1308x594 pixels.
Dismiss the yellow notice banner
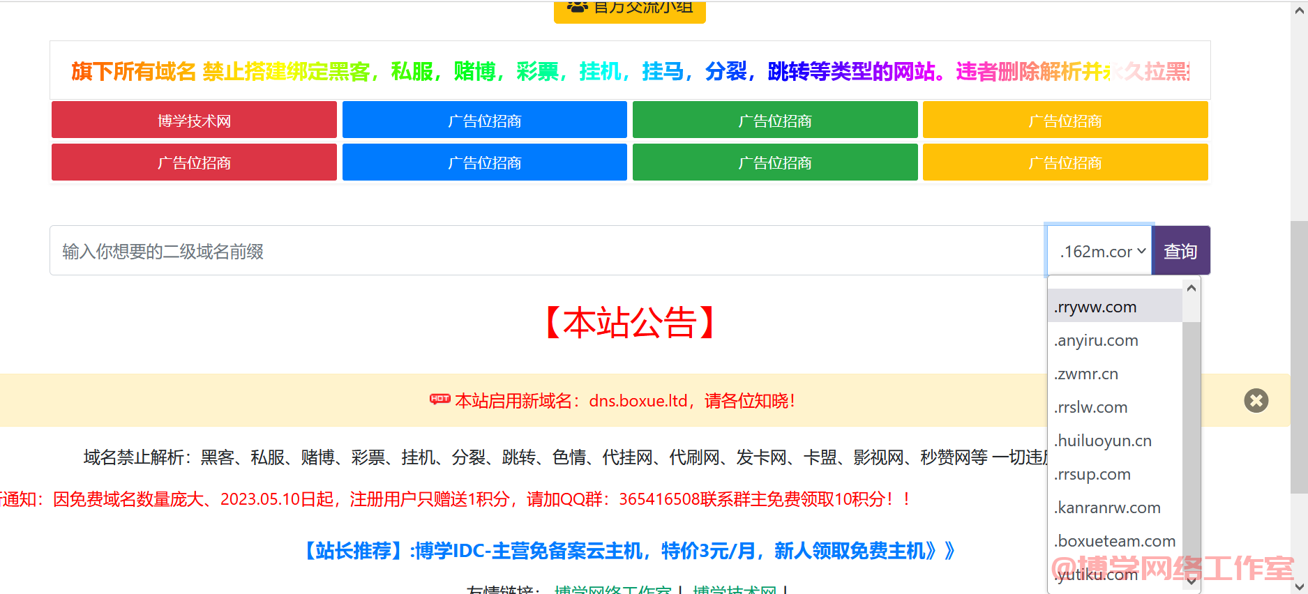click(1256, 400)
